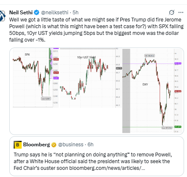Open the 10yr UST Yield chart
Image resolution: width=187 pixels, height=177 pixels.
[x=89, y=78]
